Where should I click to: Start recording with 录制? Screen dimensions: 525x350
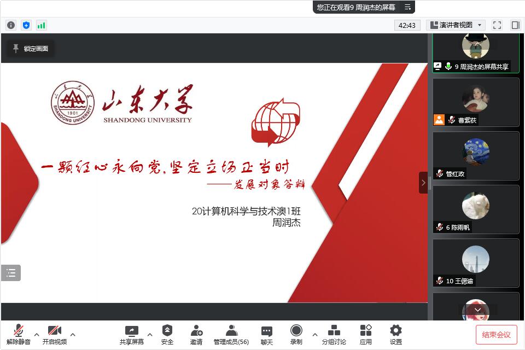[296, 334]
